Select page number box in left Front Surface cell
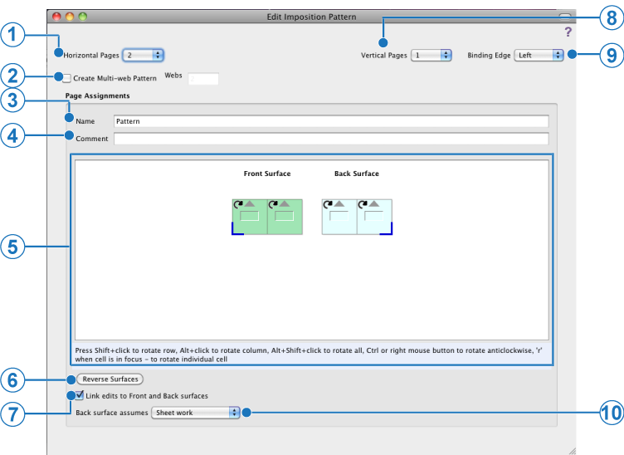This screenshot has width=624, height=455. tap(249, 217)
